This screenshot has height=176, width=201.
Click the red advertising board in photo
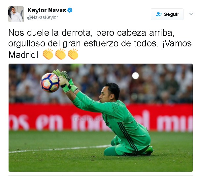[101, 117]
